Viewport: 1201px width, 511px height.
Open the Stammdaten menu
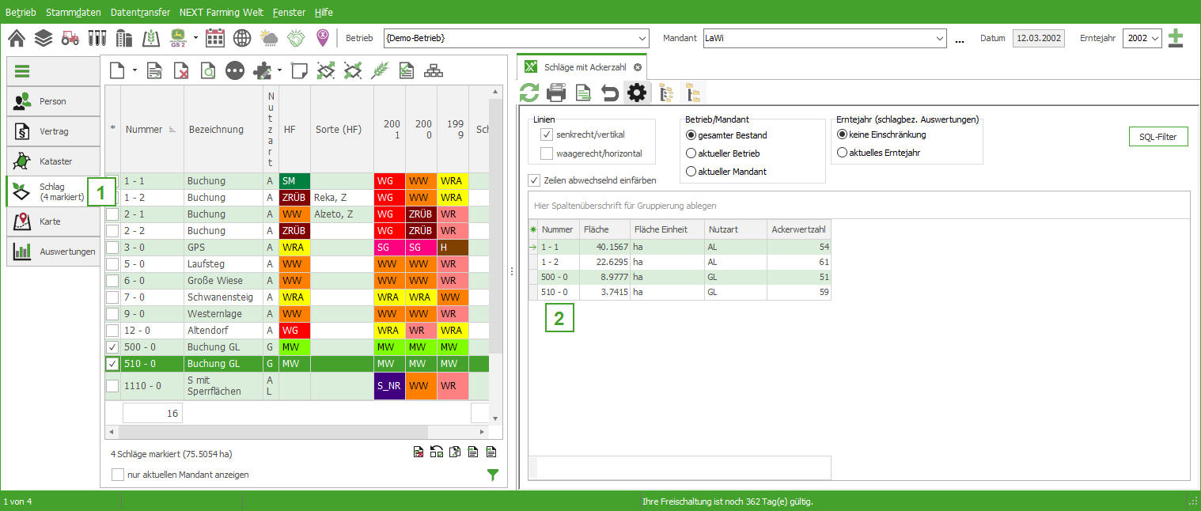click(x=74, y=13)
